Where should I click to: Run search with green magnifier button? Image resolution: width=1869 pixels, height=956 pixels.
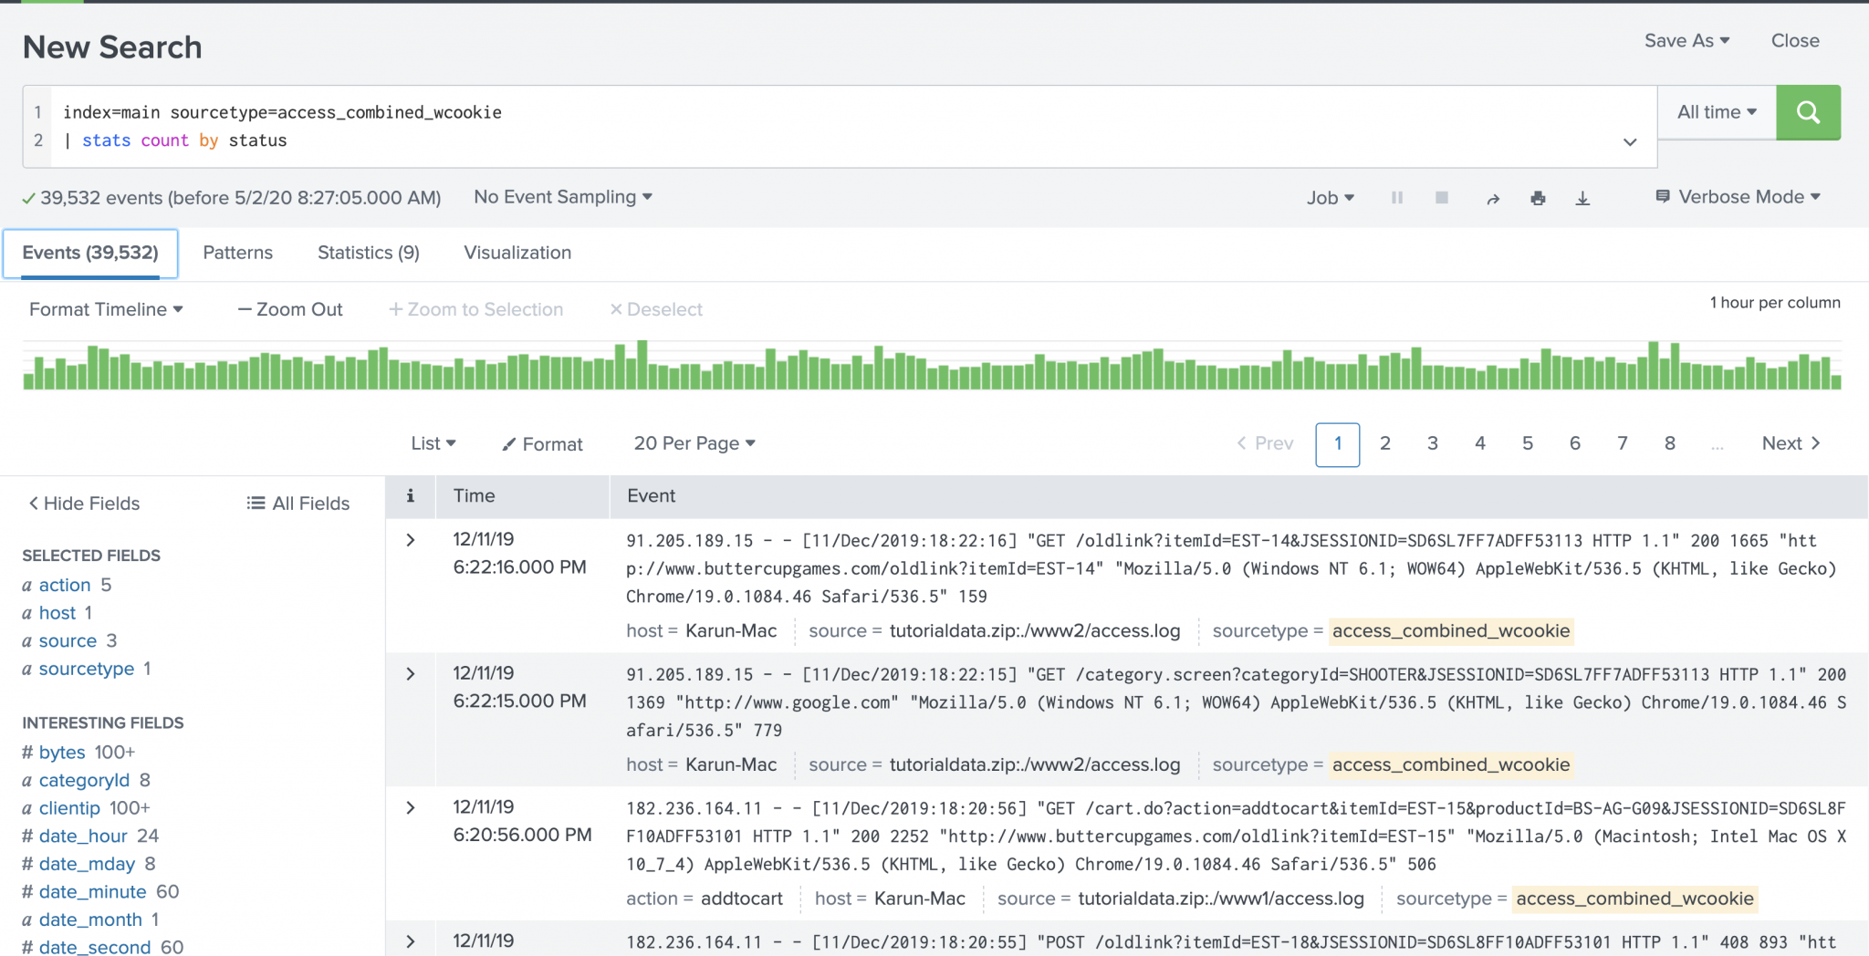click(1808, 112)
